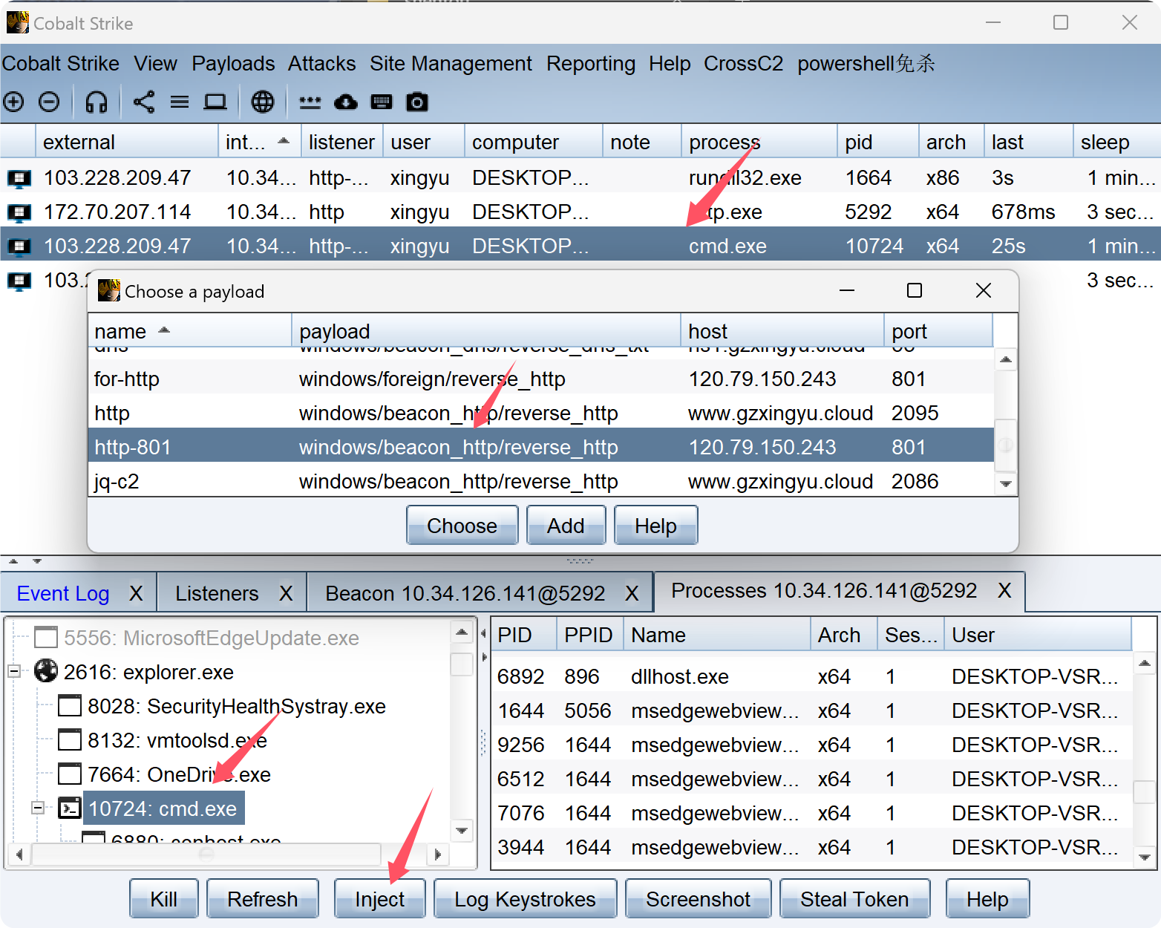Click beacon icon of rundll32.exe row
Image resolution: width=1161 pixels, height=928 pixels.
coord(19,178)
